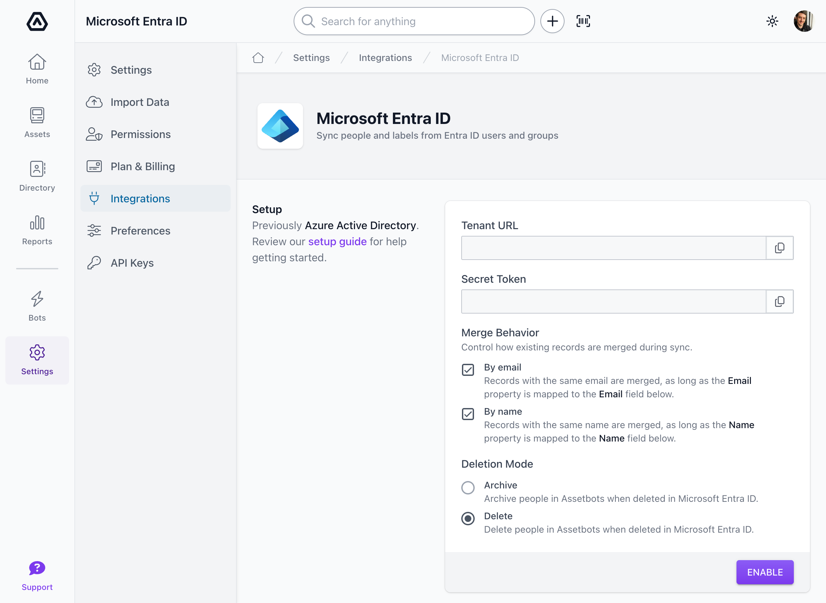Open the Assets section

click(x=37, y=123)
